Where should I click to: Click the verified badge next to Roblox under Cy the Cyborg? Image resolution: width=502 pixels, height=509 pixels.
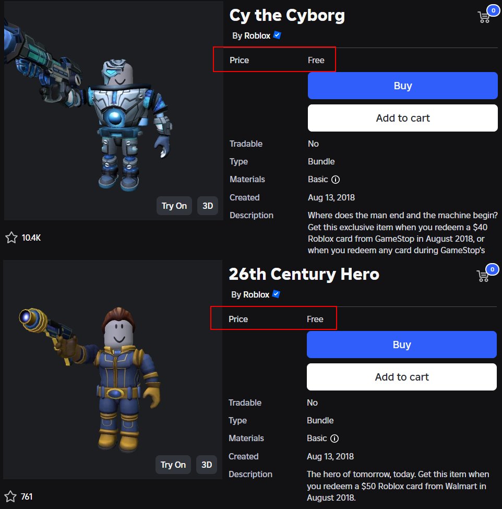[x=277, y=35]
